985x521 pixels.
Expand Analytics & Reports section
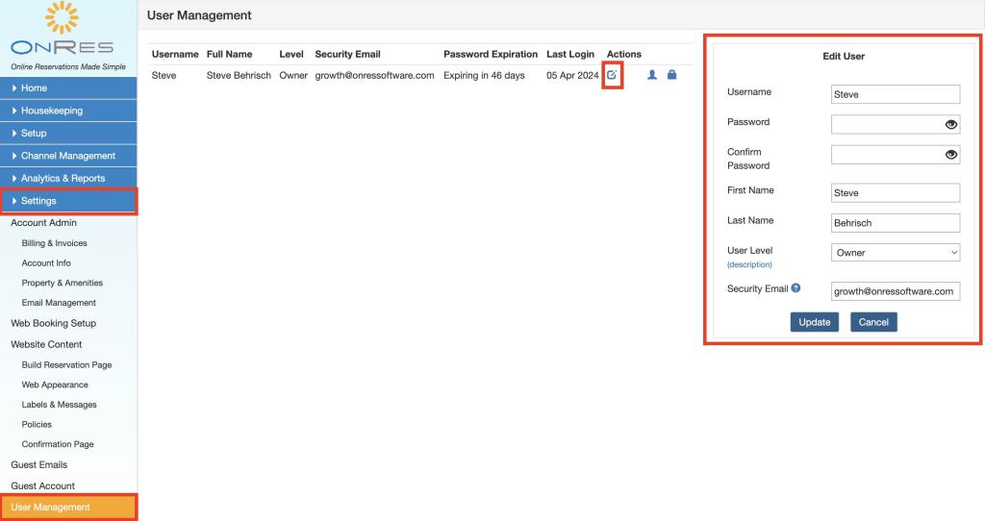(68, 178)
